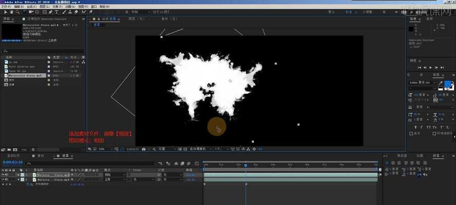Toggle the second checkbox below faux style buttons
This screenshot has width=456, height=205.
pyautogui.click(x=434, y=134)
